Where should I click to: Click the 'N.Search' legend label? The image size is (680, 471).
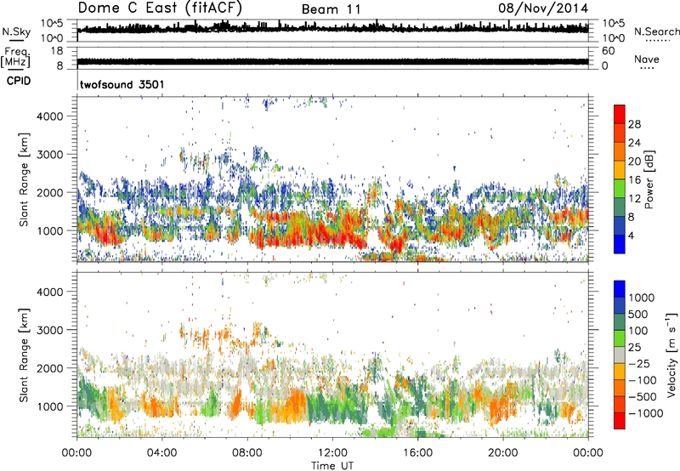(x=656, y=31)
